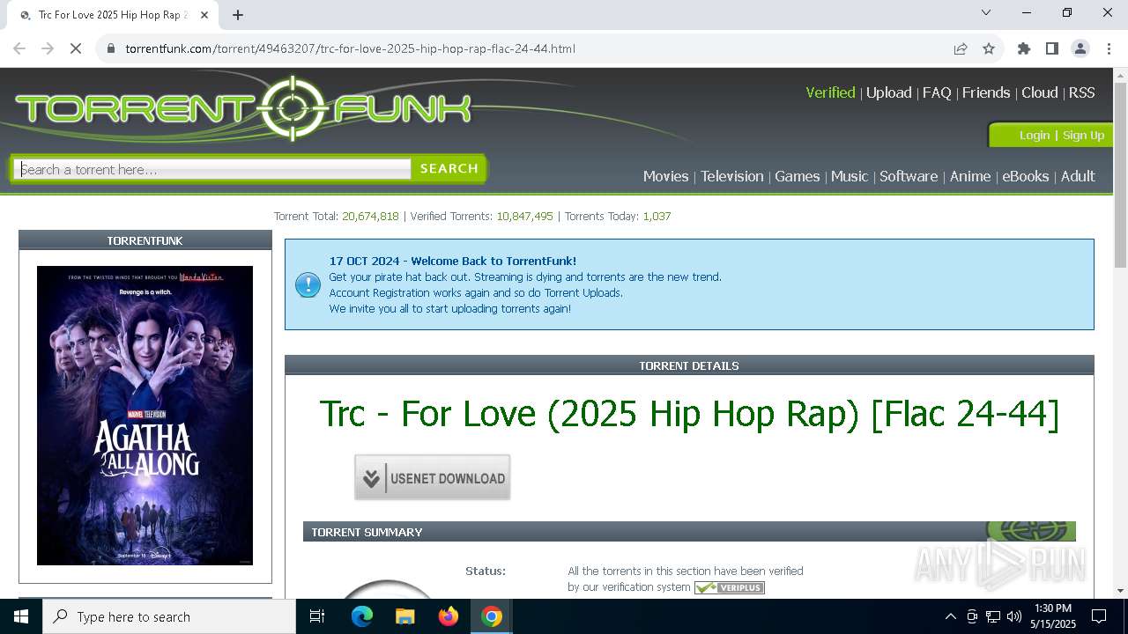Show hidden system tray icons

(950, 616)
